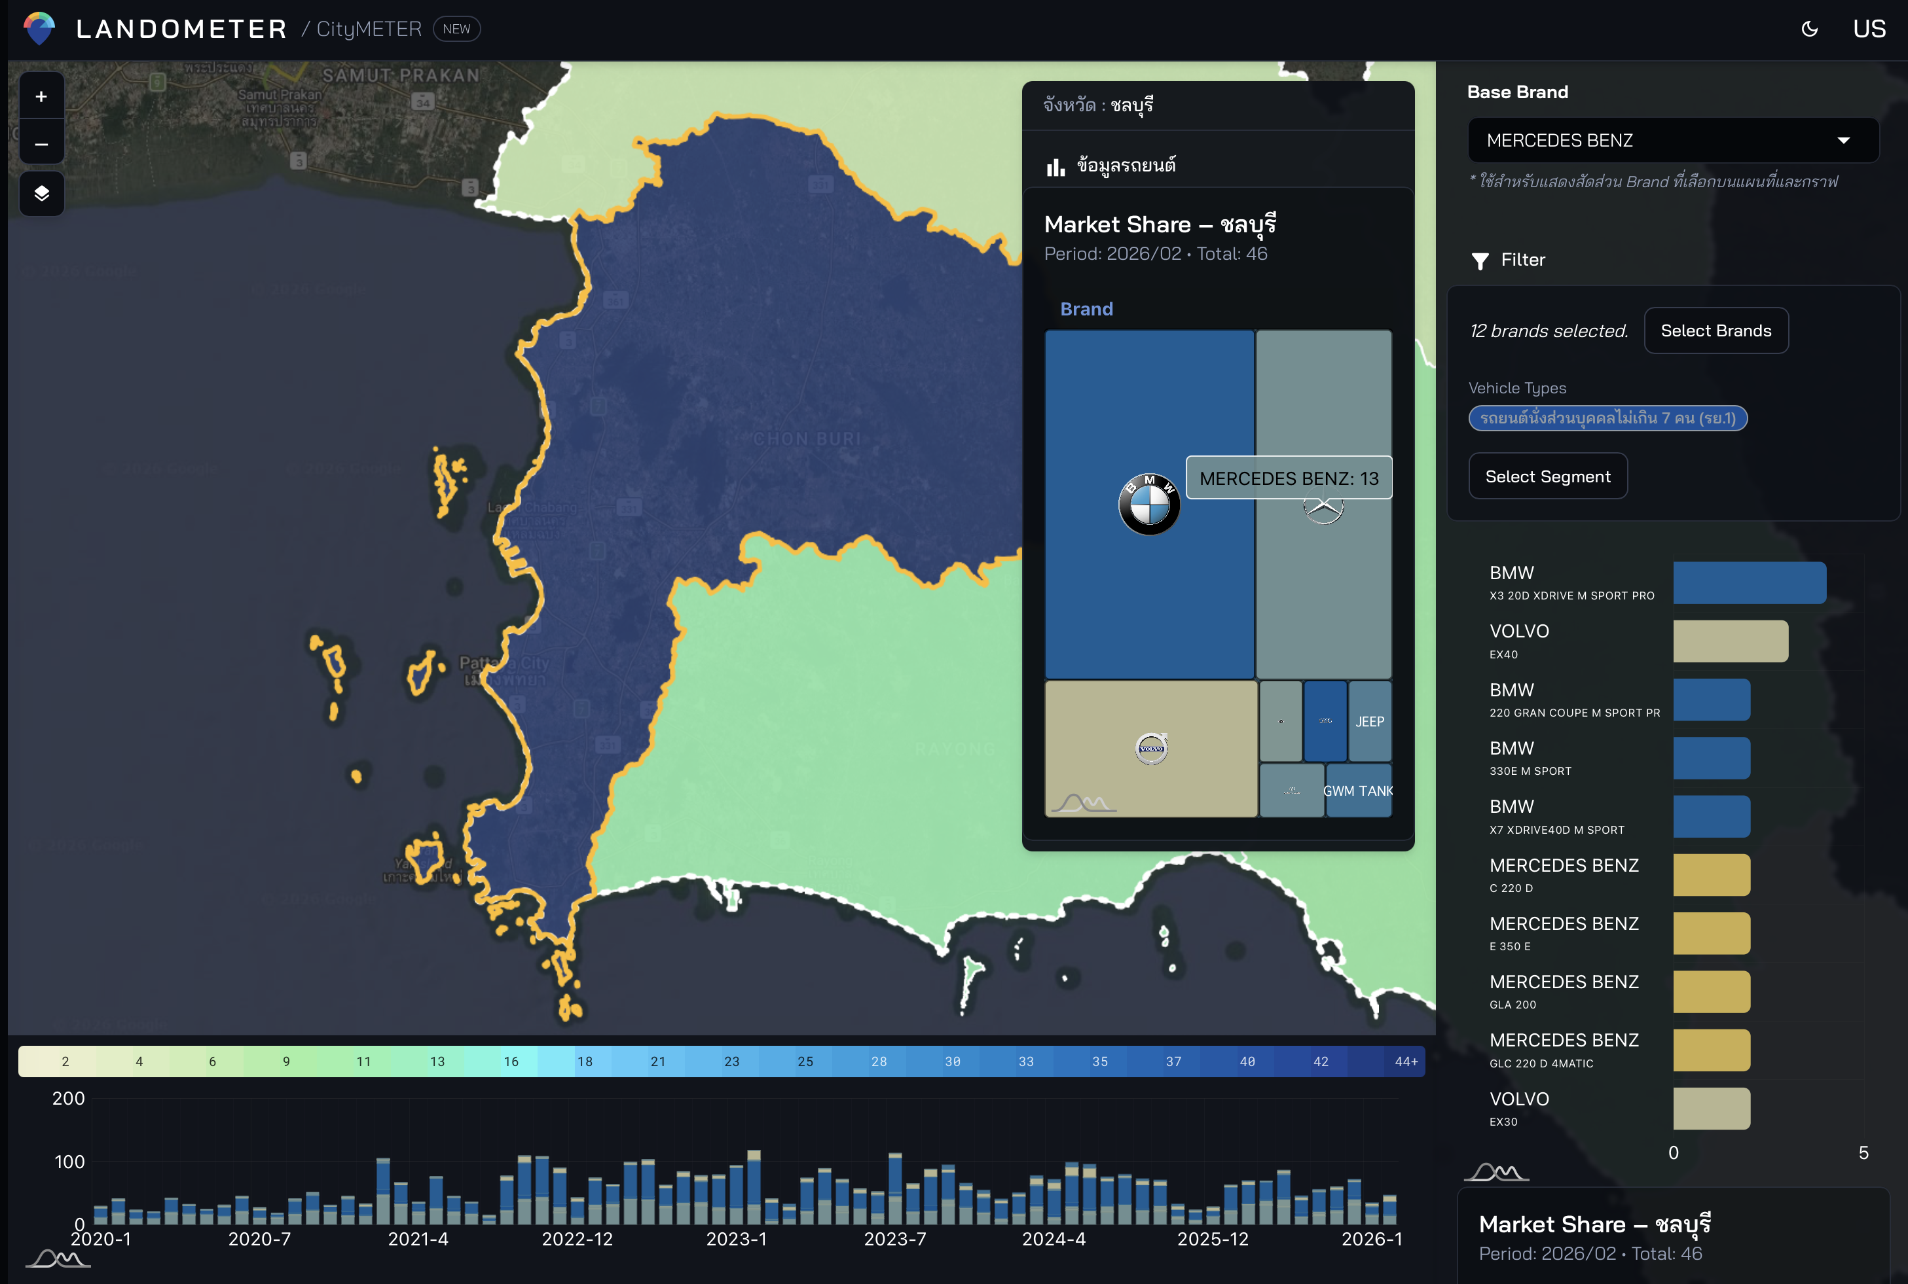Image resolution: width=1908 pixels, height=1284 pixels.
Task: Click the CHON BURI province label on map
Action: pyautogui.click(x=807, y=439)
